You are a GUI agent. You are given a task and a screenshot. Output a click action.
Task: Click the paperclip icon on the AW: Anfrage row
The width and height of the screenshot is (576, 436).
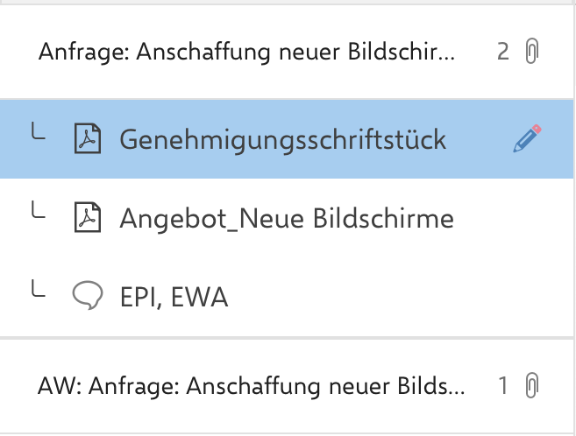click(x=531, y=385)
